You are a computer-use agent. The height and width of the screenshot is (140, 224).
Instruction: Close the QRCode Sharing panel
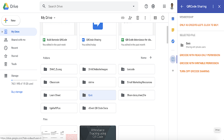tap(219, 6)
